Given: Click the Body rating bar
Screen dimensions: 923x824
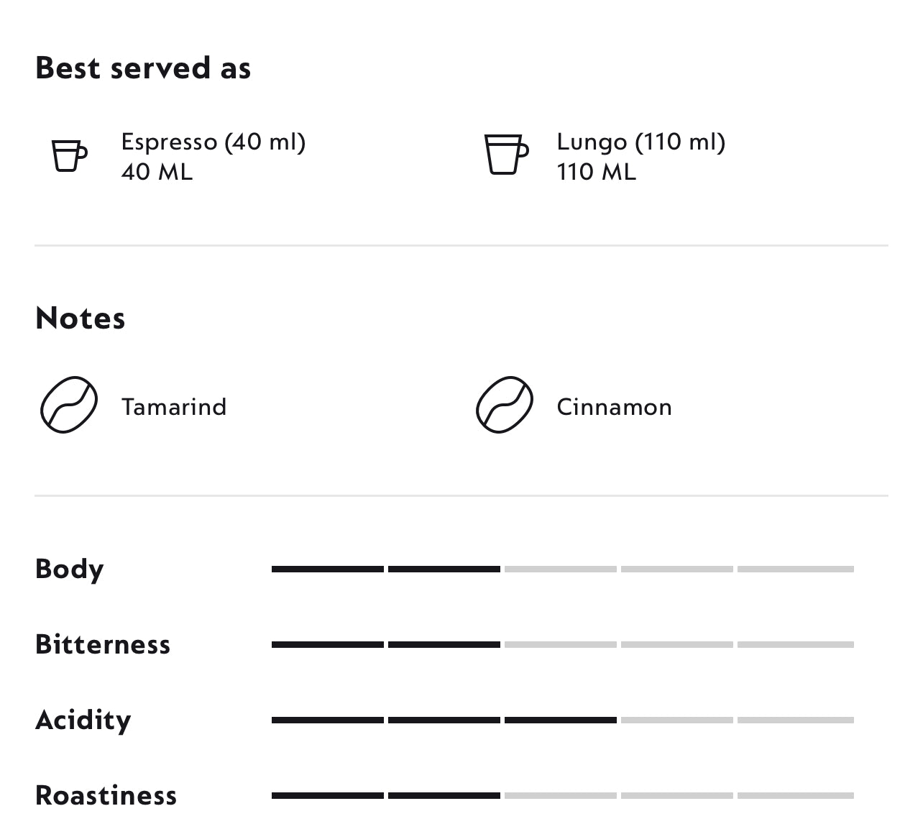Looking at the screenshot, I should [562, 569].
